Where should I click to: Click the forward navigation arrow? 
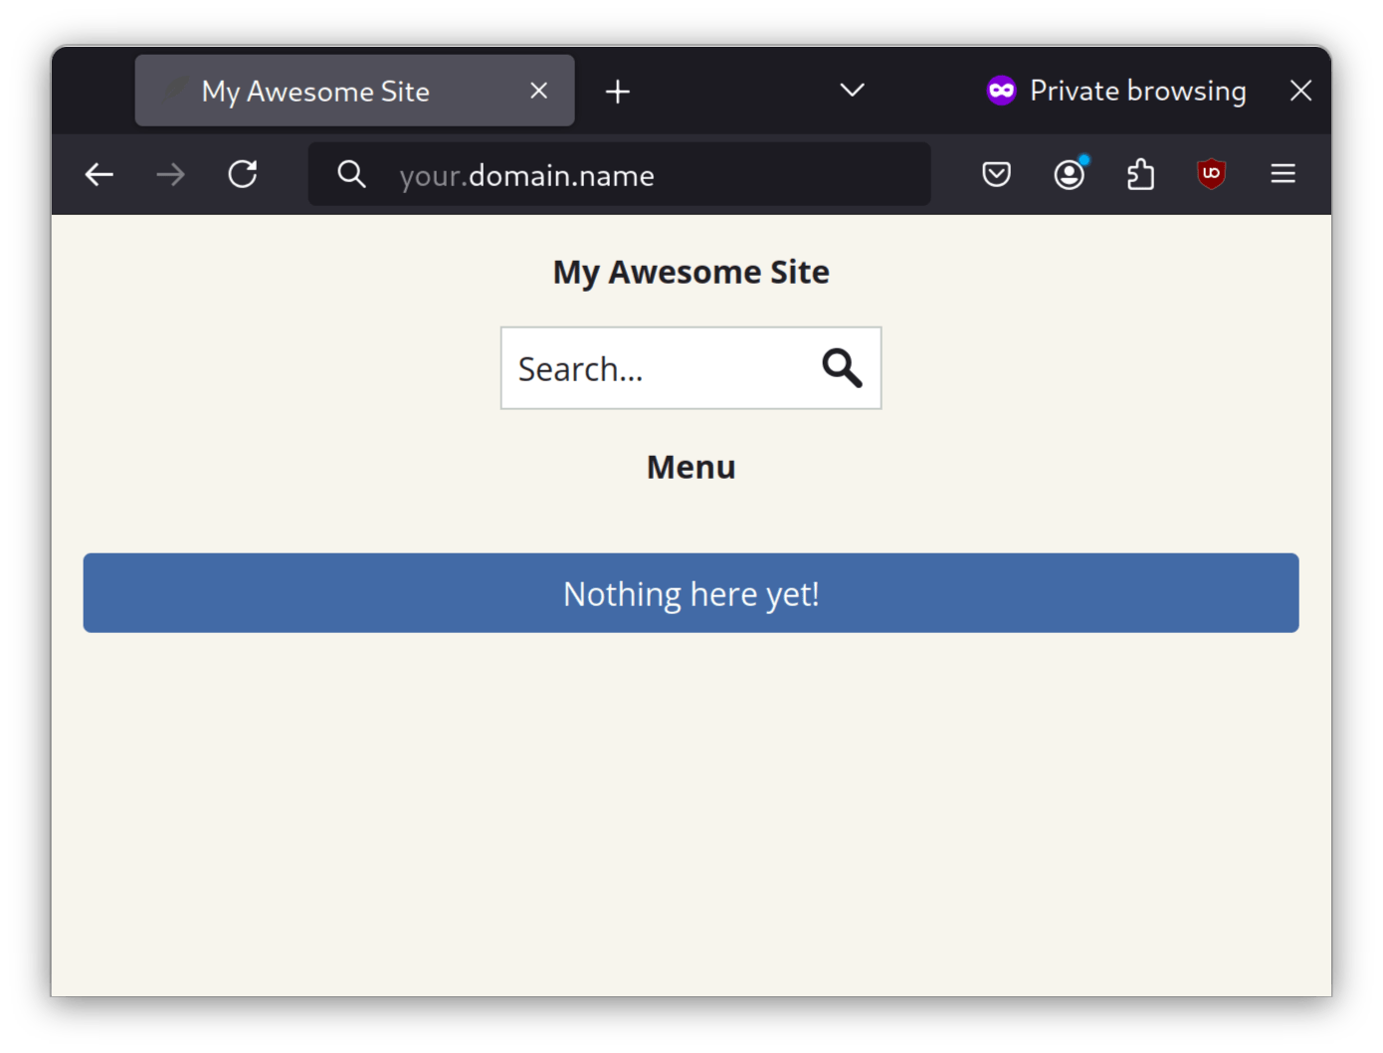click(x=170, y=175)
